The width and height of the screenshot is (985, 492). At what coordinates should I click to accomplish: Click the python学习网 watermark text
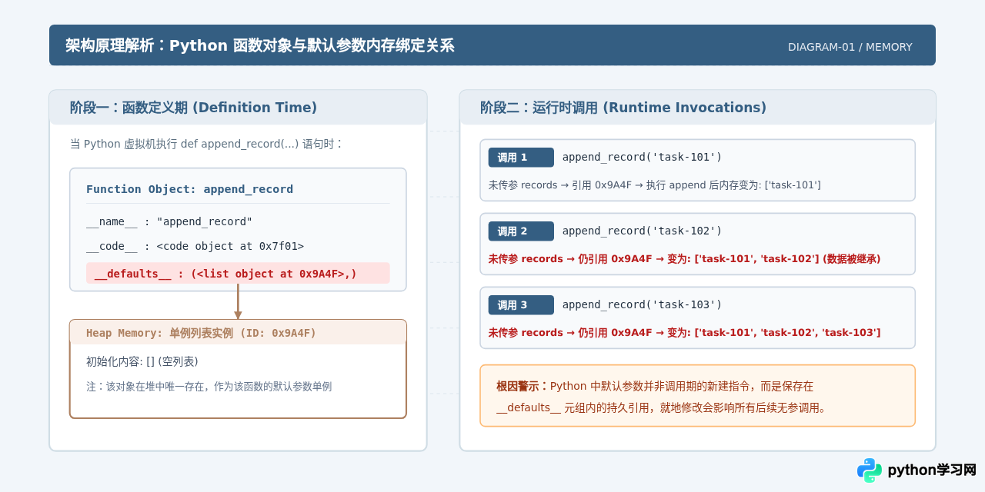coord(932,470)
